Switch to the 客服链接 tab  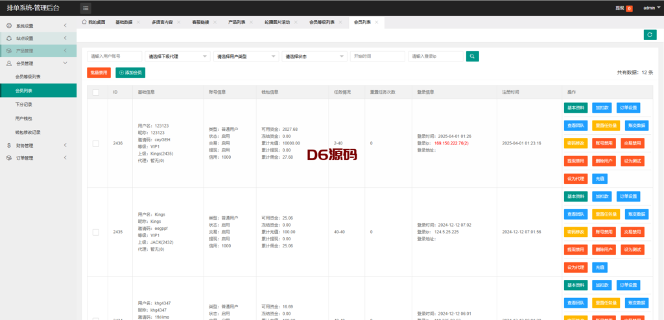[200, 22]
